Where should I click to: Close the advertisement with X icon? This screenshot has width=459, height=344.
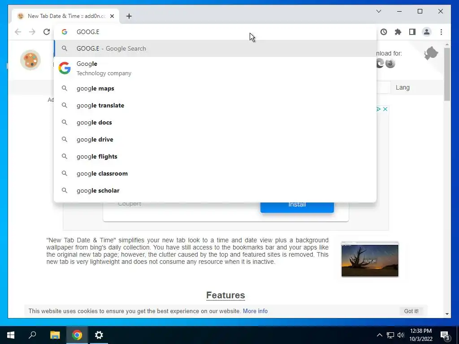point(385,109)
